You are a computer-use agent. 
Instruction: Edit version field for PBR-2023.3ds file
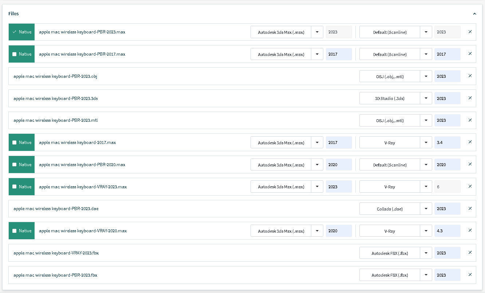point(447,99)
